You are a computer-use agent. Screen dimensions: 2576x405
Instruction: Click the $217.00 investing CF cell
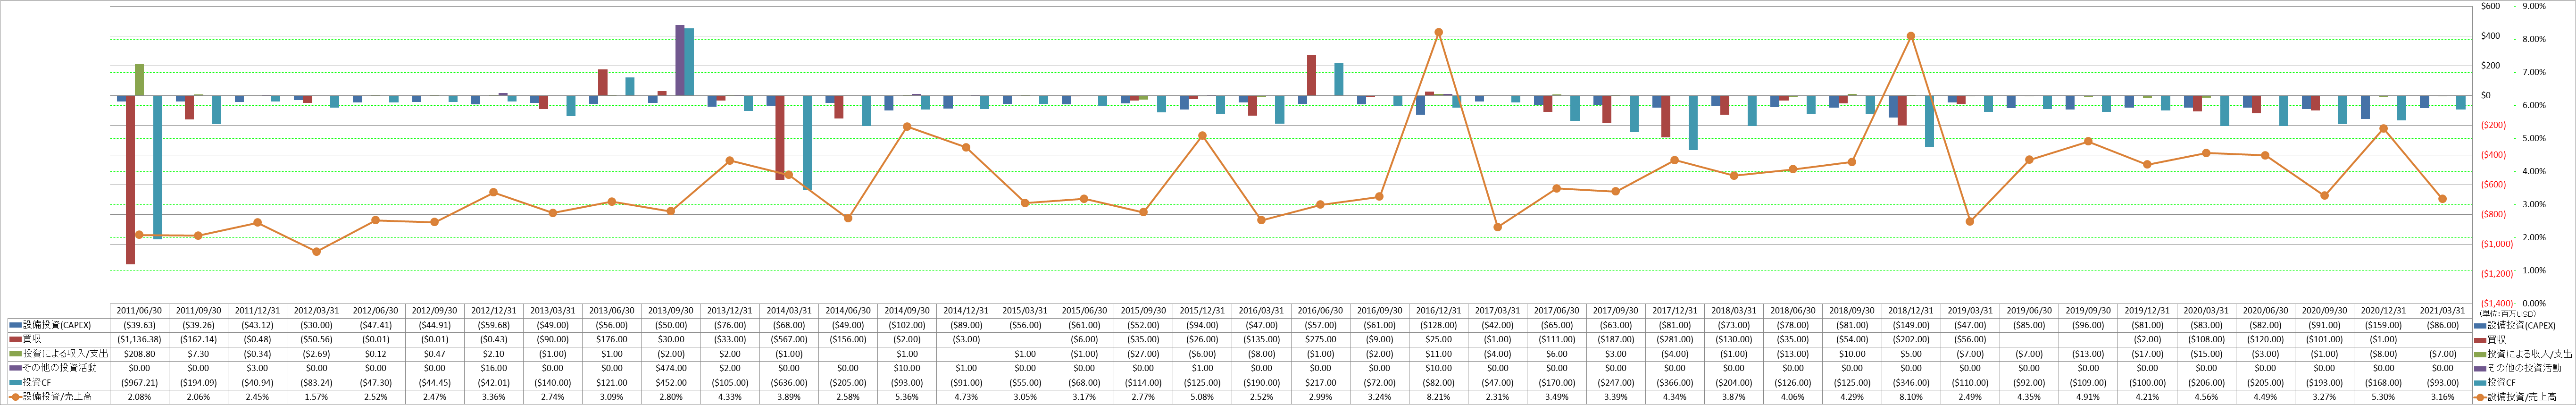[1320, 382]
